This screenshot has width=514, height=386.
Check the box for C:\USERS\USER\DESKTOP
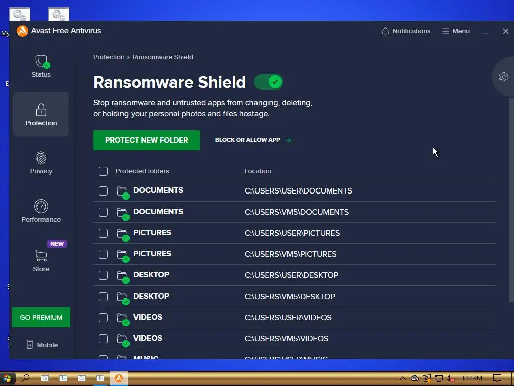click(x=103, y=275)
